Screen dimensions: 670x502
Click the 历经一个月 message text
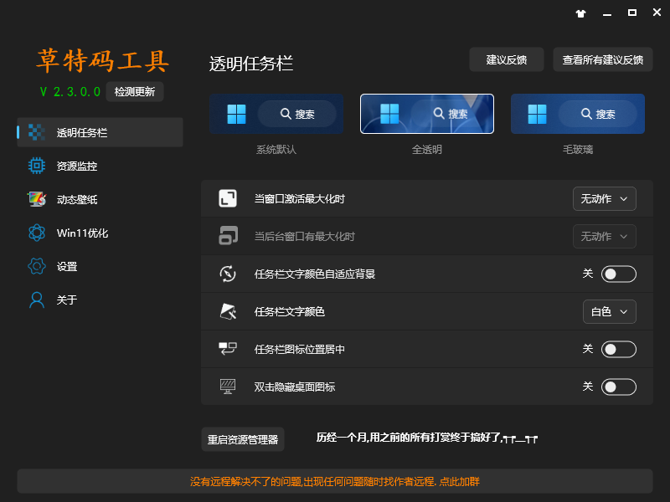coord(427,438)
